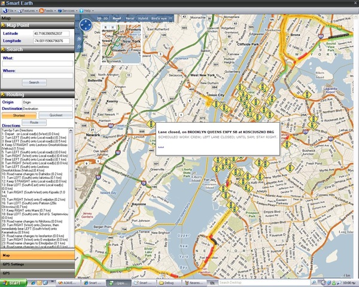This screenshot has height=287, width=359.
Task: Open the Services menu
Action: pos(68,11)
